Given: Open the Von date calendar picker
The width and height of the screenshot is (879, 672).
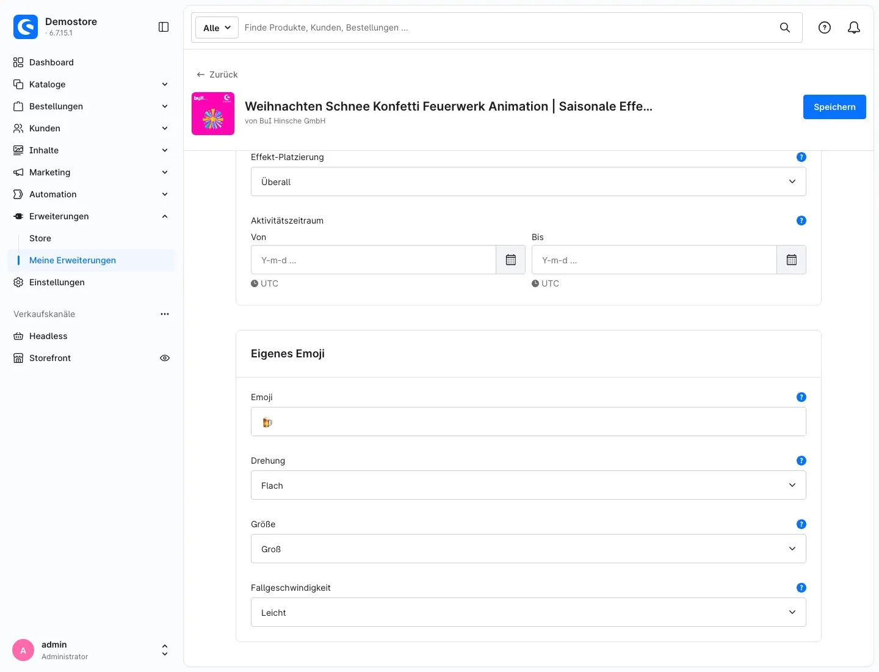Looking at the screenshot, I should click(x=511, y=260).
